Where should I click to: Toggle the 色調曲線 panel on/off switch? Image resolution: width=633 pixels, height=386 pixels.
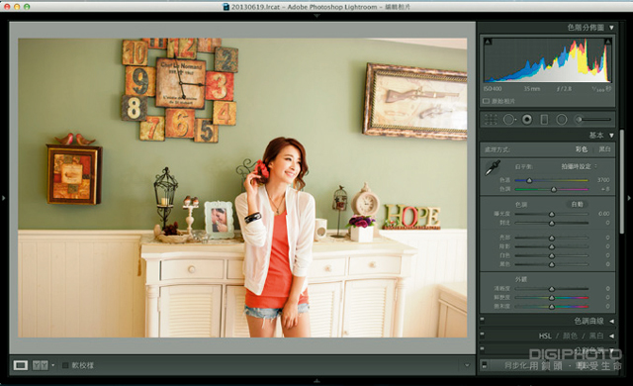(483, 320)
